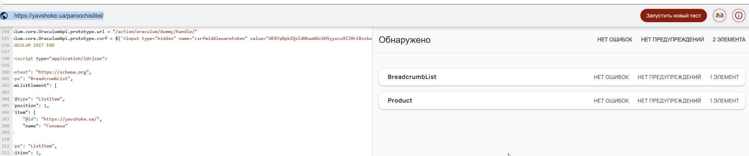Click the globe icon beside the URL
Image resolution: width=749 pixels, height=156 pixels.
4,16
